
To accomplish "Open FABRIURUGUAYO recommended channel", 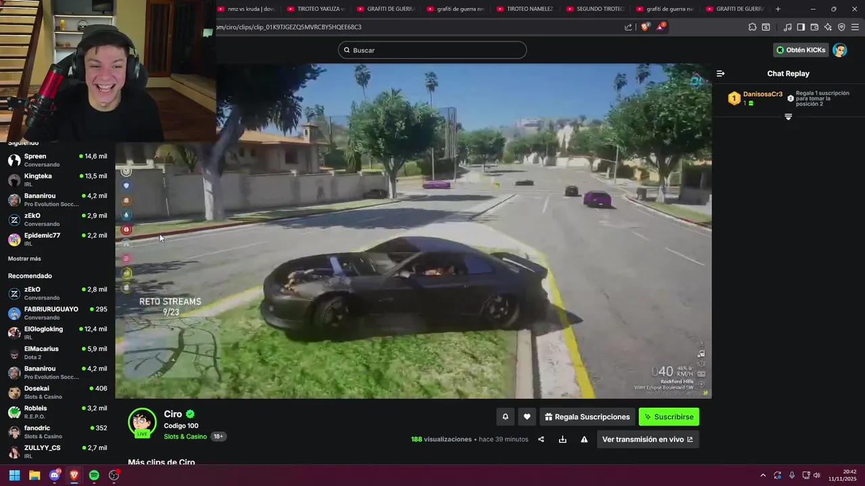I will [57, 313].
